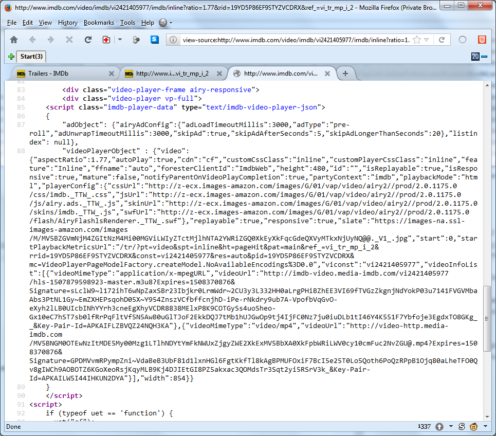Open the Bookmarks menu

99,23
